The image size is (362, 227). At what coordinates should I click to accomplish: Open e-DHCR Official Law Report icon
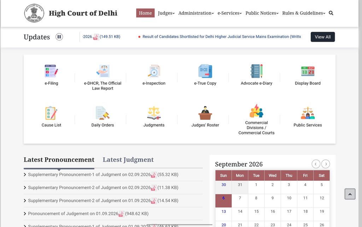coord(103,71)
